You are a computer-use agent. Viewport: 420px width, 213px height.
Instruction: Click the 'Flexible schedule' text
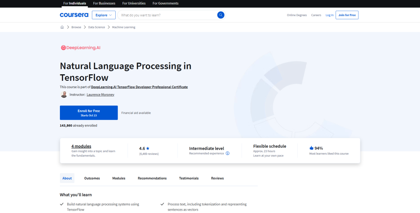point(270,146)
